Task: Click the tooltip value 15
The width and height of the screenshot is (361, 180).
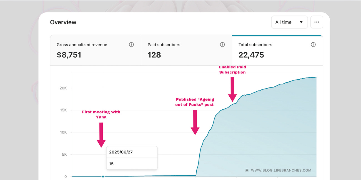Action: pyautogui.click(x=111, y=164)
